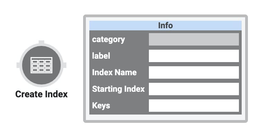Click the top connector port of Create Index node
268x138 pixels.
pos(41,42)
